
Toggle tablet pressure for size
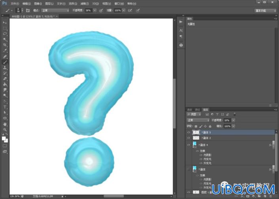(x=138, y=11)
